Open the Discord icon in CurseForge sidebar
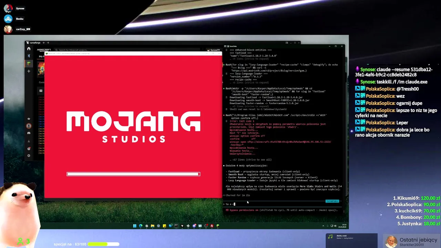 [29, 133]
